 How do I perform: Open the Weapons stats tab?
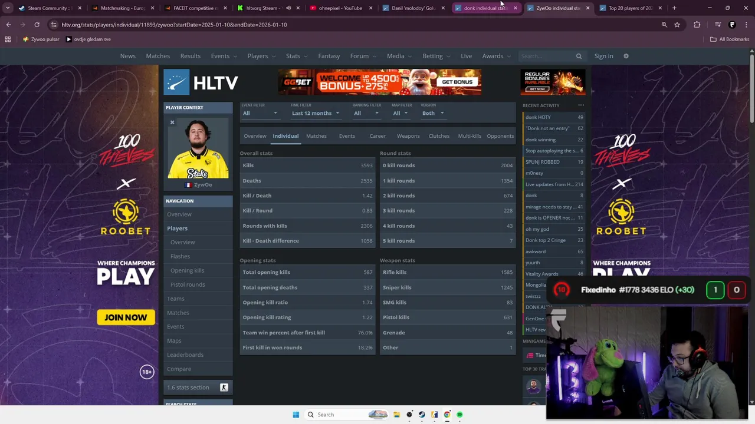[408, 136]
